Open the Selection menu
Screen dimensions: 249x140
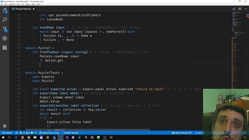click(12, 4)
